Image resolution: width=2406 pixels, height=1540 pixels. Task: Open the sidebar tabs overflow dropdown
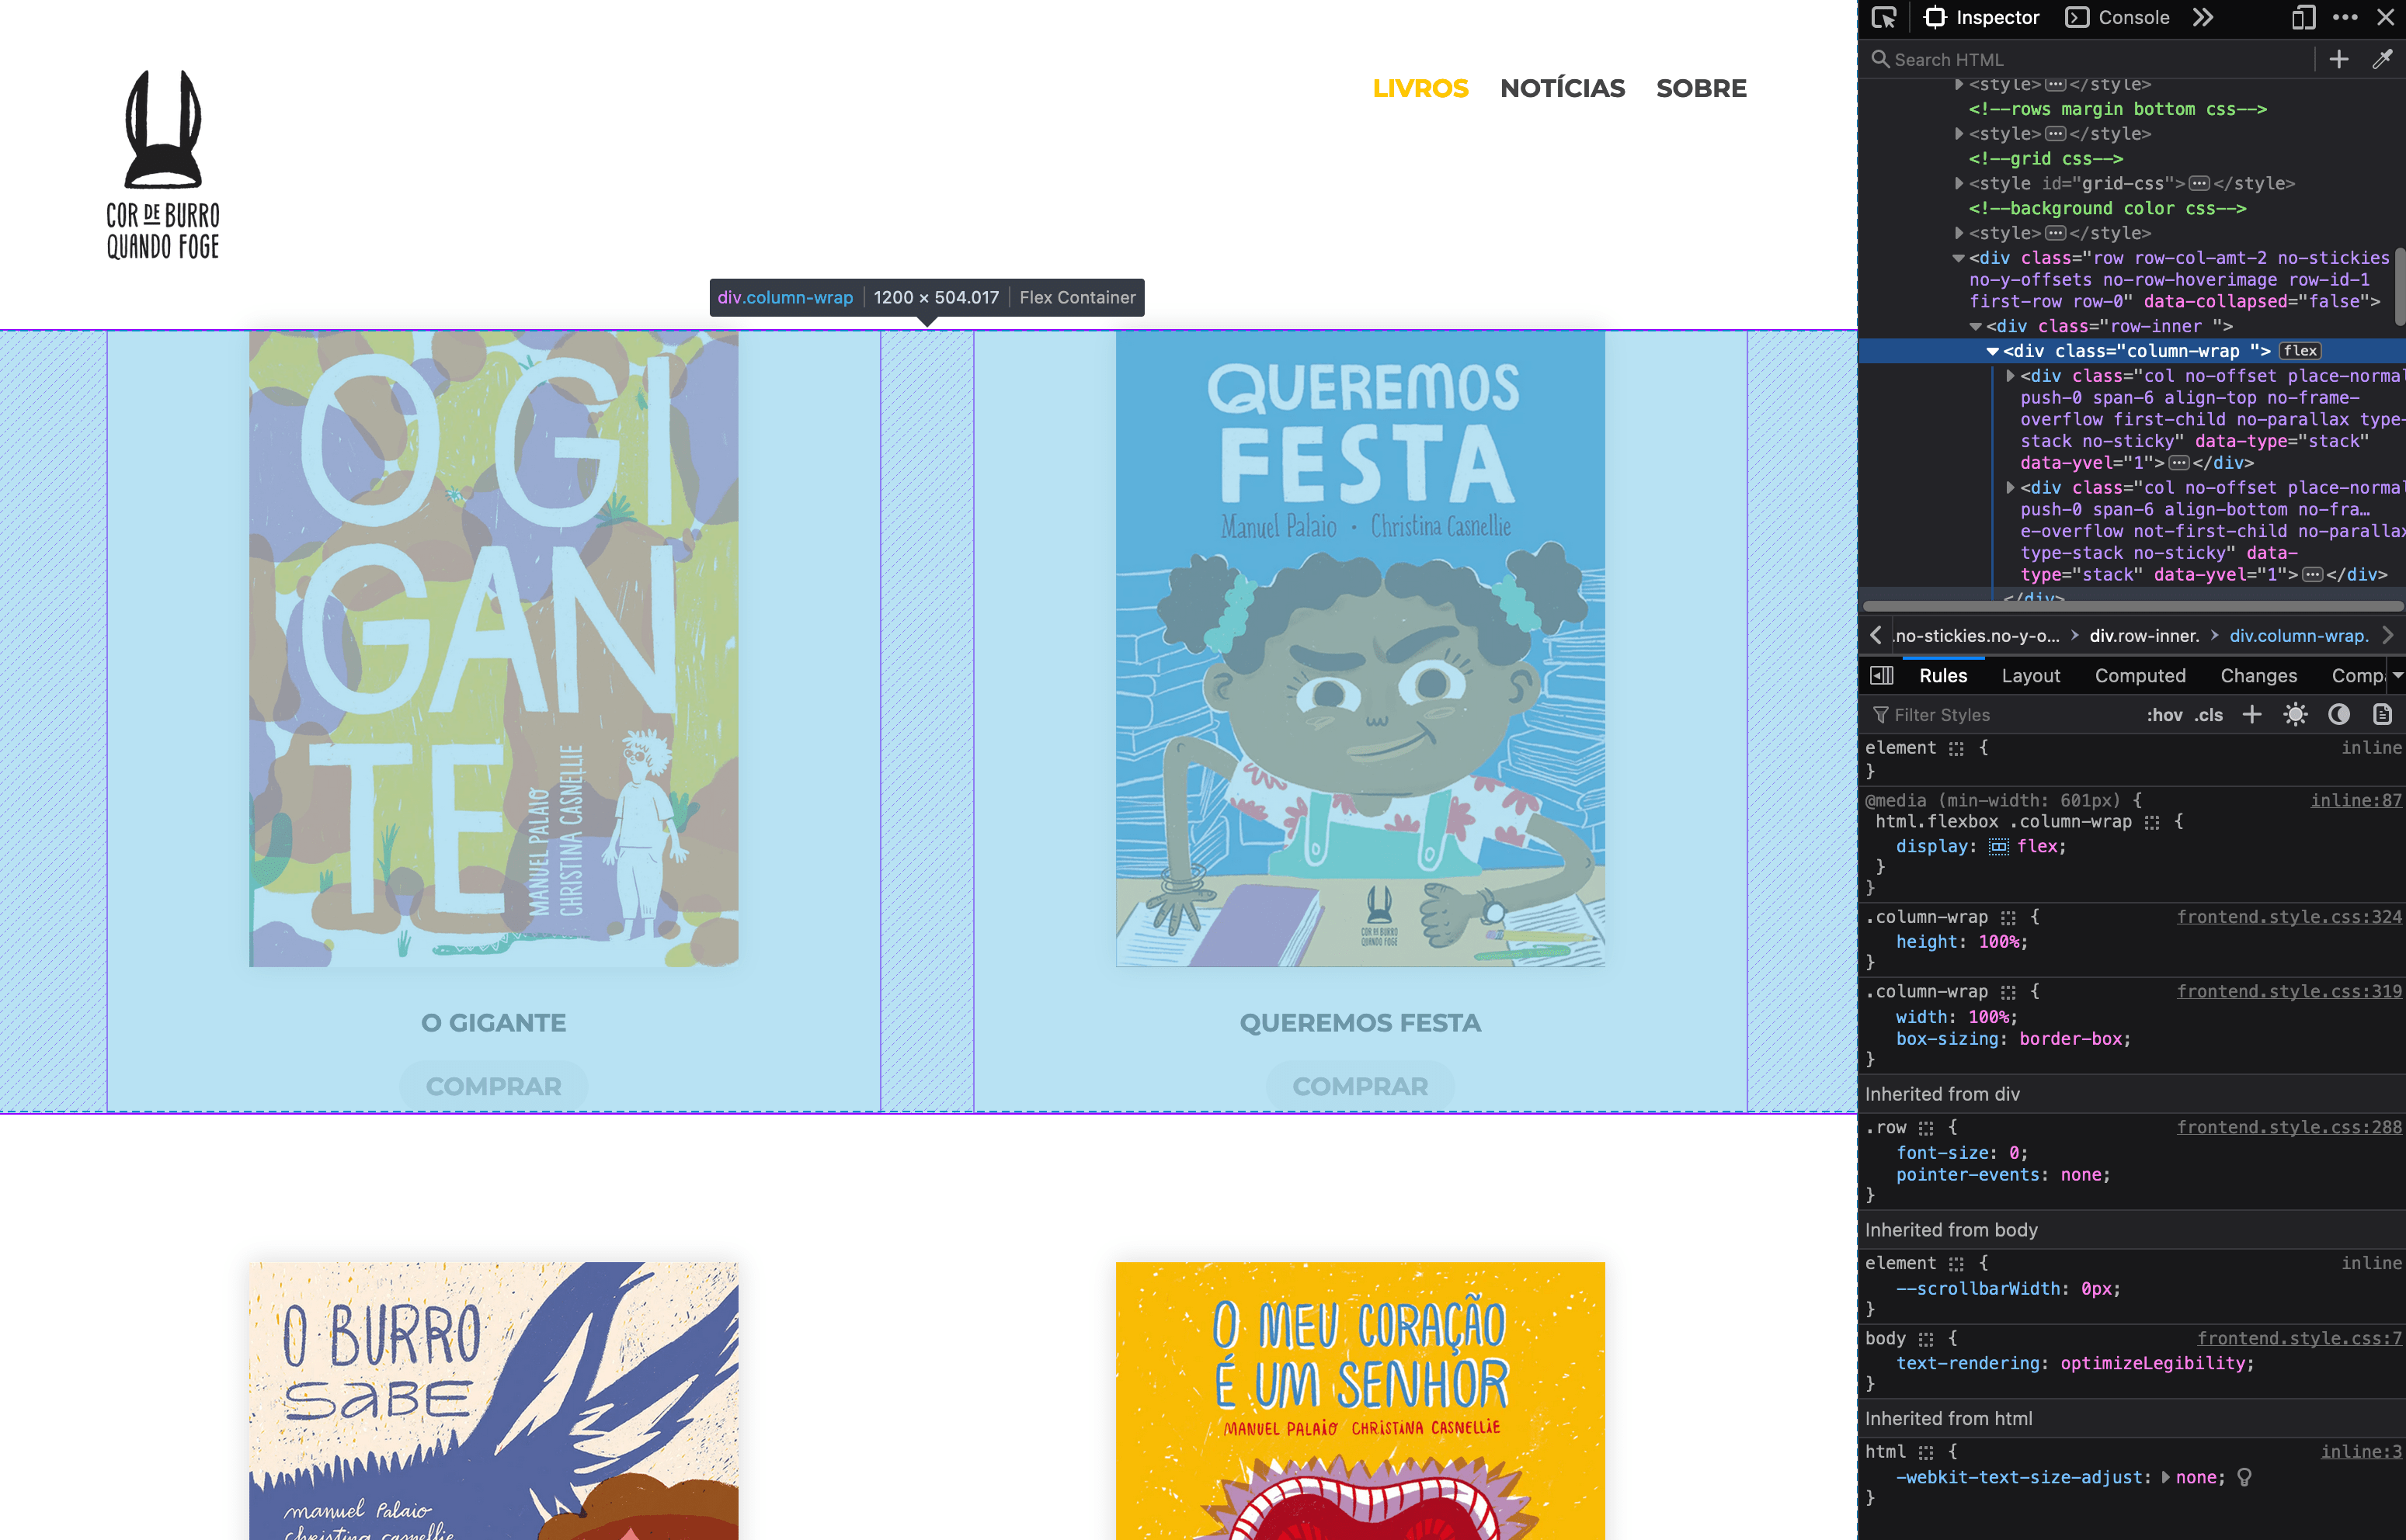[2397, 675]
